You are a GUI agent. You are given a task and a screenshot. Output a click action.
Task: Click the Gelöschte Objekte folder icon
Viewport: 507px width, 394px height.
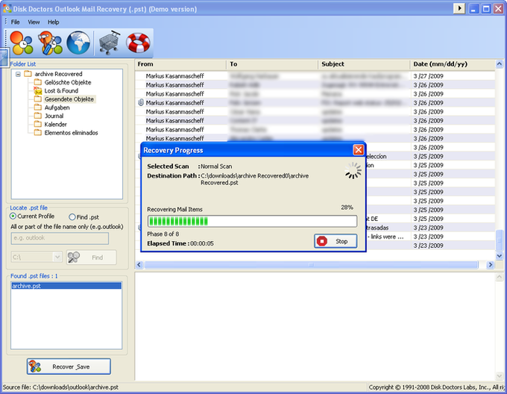tap(38, 82)
